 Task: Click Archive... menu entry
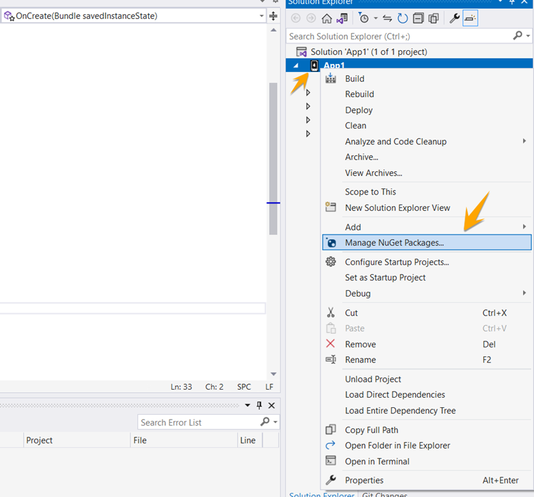coord(427,157)
